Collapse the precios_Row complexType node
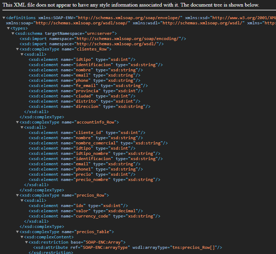Screen dimensions: 276x254 coord(17,195)
